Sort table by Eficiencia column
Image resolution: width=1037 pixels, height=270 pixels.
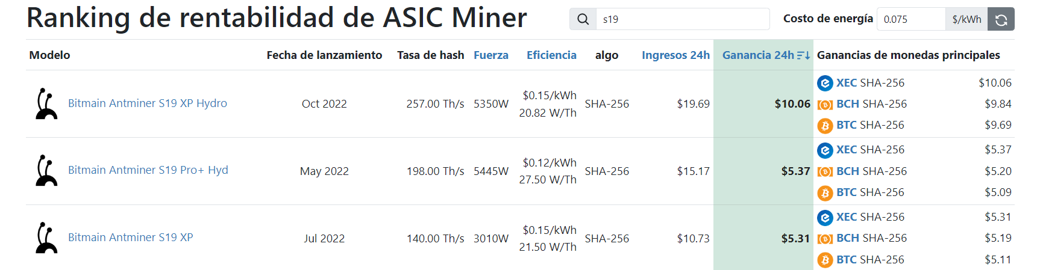(551, 55)
